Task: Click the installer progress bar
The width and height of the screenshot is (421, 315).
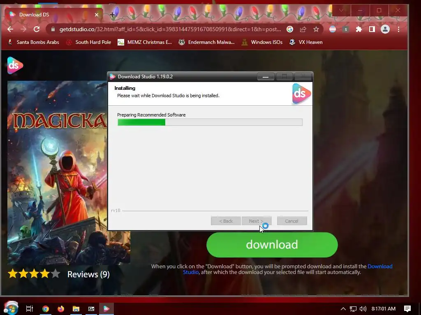Action: click(x=210, y=122)
